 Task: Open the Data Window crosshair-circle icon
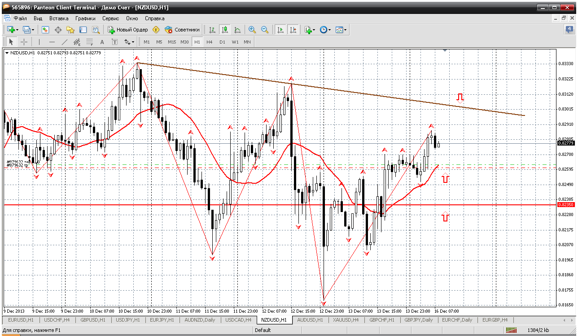(58, 30)
